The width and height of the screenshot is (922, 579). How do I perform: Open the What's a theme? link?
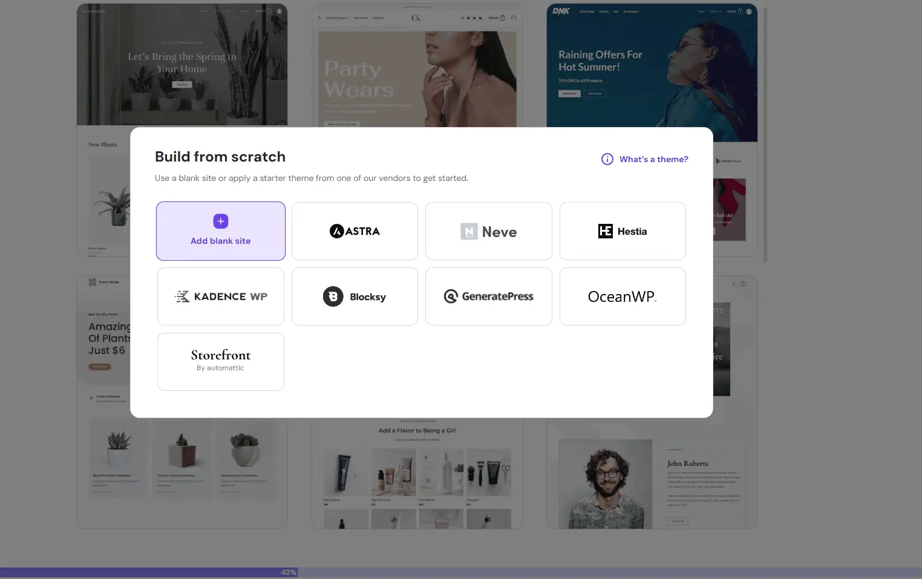654,159
